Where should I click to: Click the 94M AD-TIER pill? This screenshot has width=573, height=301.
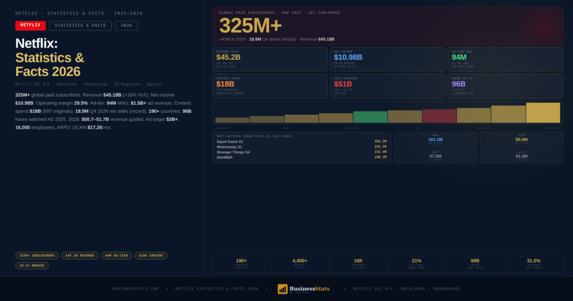point(116,256)
